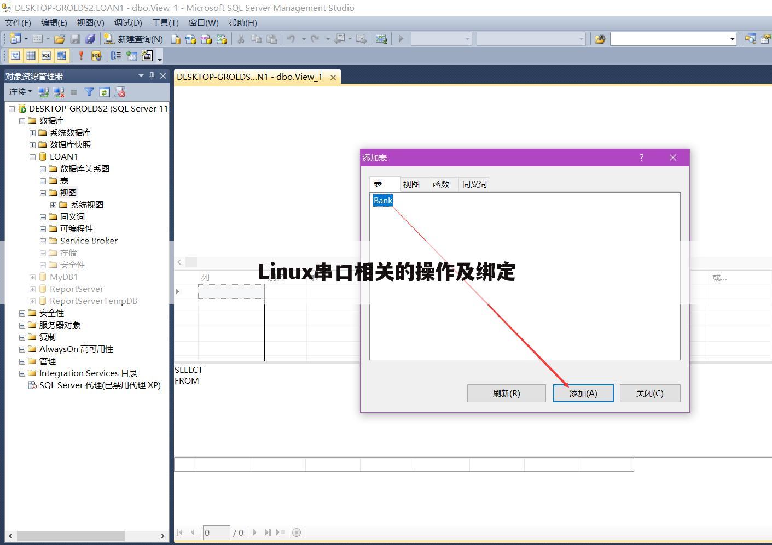Click the Add Table icon in designer toolbar
The height and width of the screenshot is (545, 772).
131,55
